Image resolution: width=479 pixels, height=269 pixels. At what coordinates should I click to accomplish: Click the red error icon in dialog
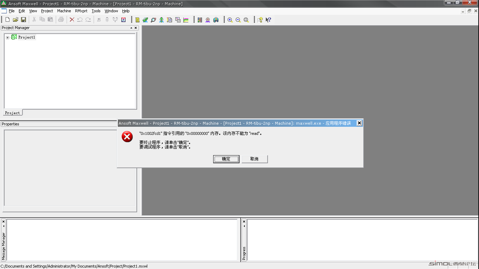(127, 137)
